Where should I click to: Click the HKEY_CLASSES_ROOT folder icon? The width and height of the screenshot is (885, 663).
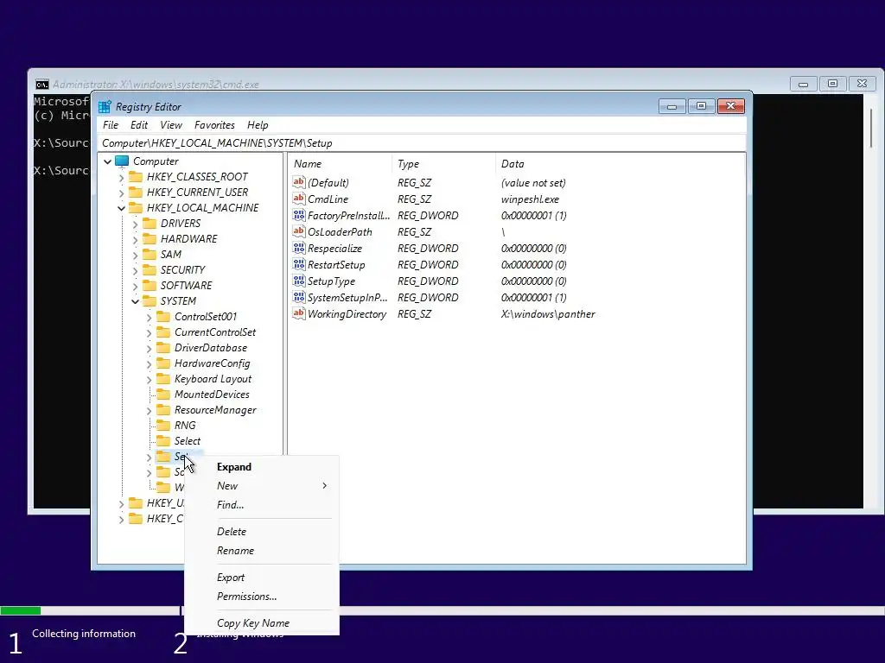pyautogui.click(x=136, y=177)
